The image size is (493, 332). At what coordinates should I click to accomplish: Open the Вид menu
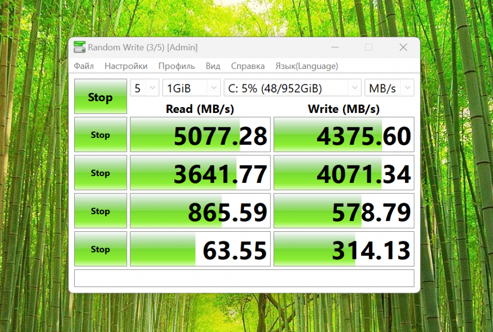[213, 66]
